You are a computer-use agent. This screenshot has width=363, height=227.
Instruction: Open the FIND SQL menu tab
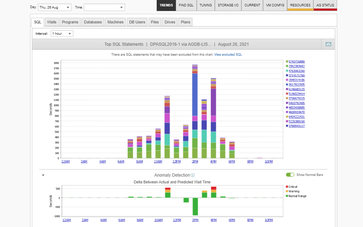click(186, 5)
